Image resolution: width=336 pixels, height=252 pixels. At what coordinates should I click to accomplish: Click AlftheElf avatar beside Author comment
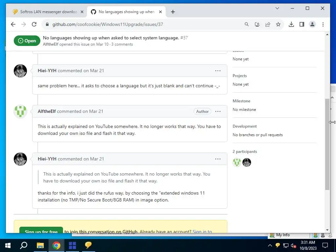pos(20,112)
